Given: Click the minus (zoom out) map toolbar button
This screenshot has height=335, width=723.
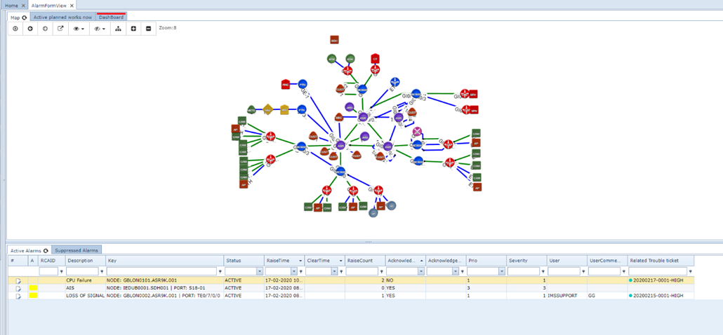Looking at the screenshot, I should click(148, 29).
